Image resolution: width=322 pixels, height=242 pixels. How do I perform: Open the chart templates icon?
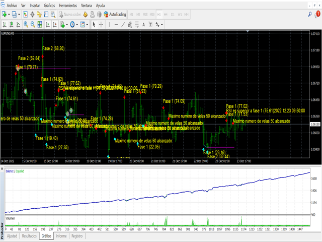click(83, 25)
